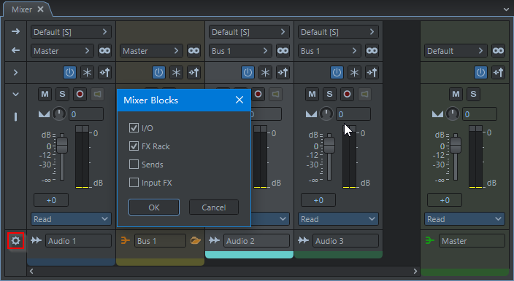
Task: Confirm Mixer Blocks with OK
Action: pyautogui.click(x=154, y=207)
